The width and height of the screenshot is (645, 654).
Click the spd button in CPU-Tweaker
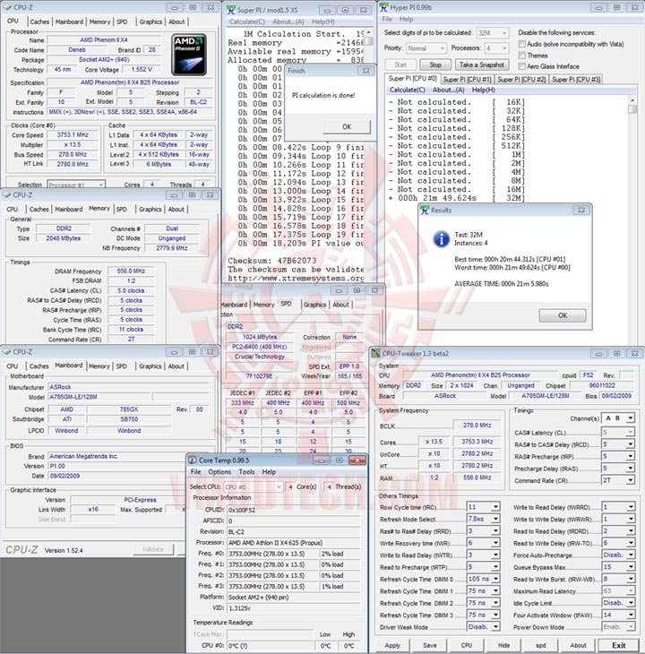pyautogui.click(x=541, y=645)
